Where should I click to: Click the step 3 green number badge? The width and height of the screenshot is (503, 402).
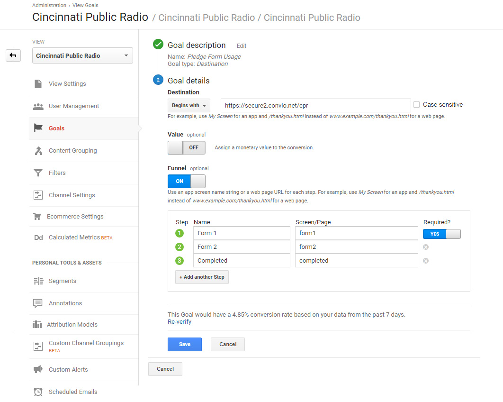pyautogui.click(x=180, y=261)
